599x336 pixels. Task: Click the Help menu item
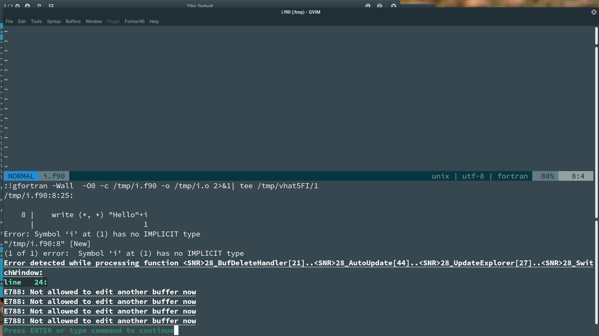coord(154,21)
